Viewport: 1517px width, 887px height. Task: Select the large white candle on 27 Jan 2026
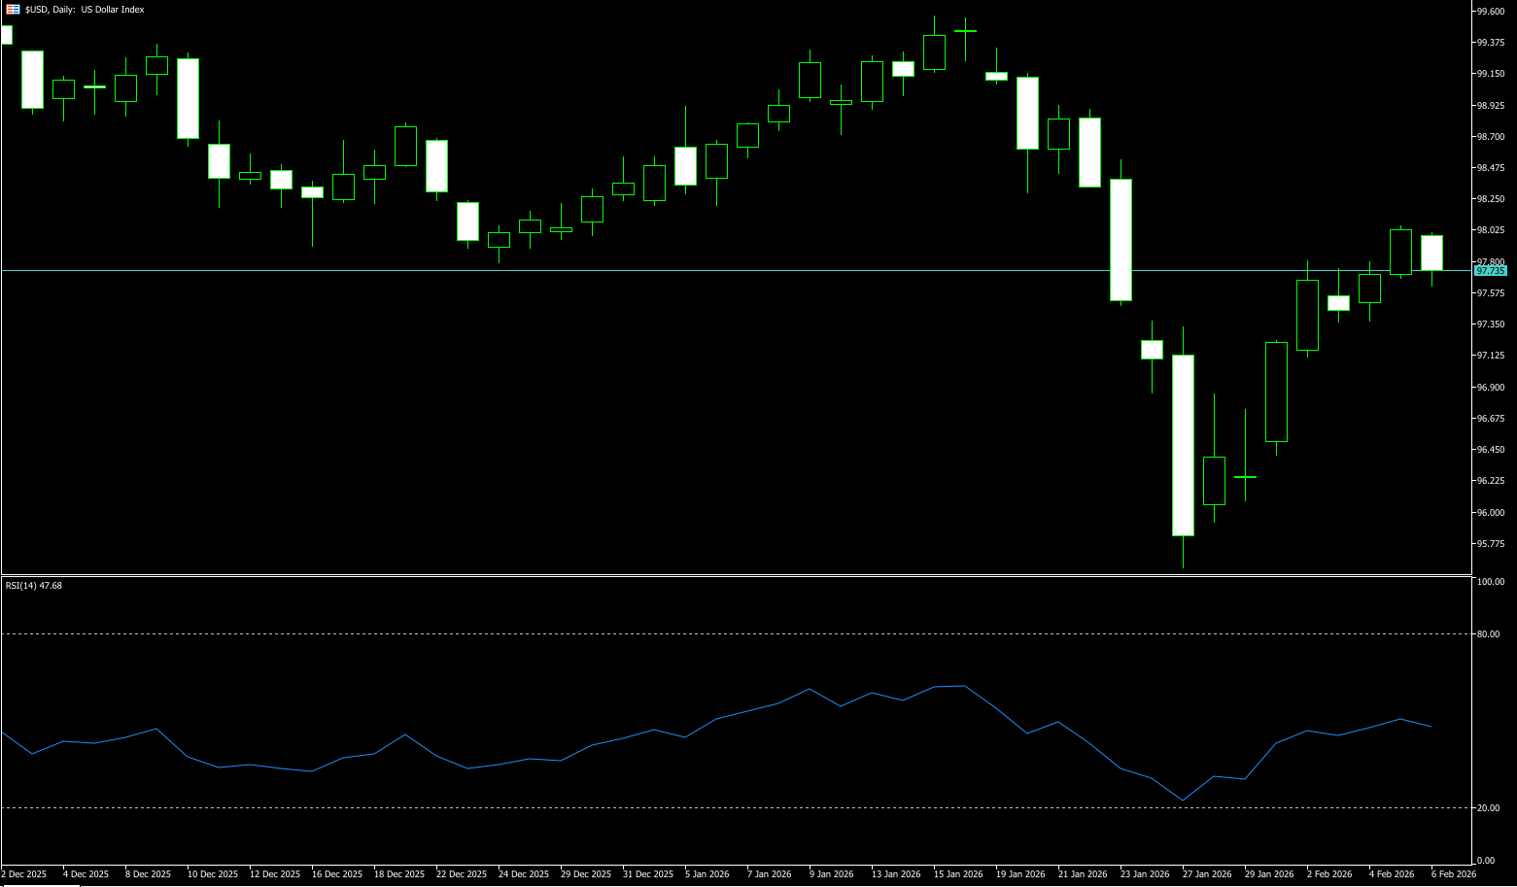pyautogui.click(x=1183, y=445)
